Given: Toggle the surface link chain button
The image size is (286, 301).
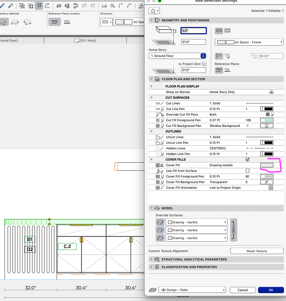Looking at the screenshot, I should click(x=234, y=230).
